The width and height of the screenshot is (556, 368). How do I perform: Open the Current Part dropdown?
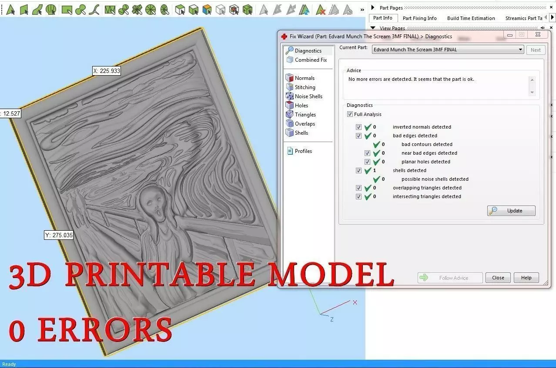click(448, 50)
